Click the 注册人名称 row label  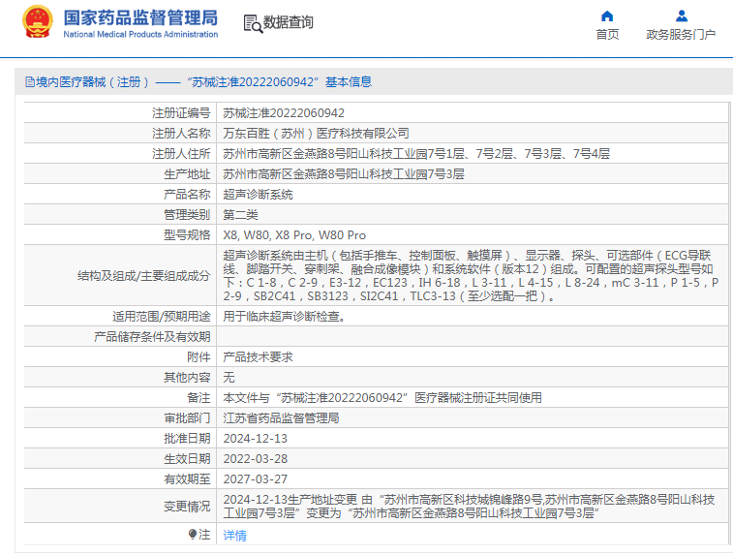(181, 134)
